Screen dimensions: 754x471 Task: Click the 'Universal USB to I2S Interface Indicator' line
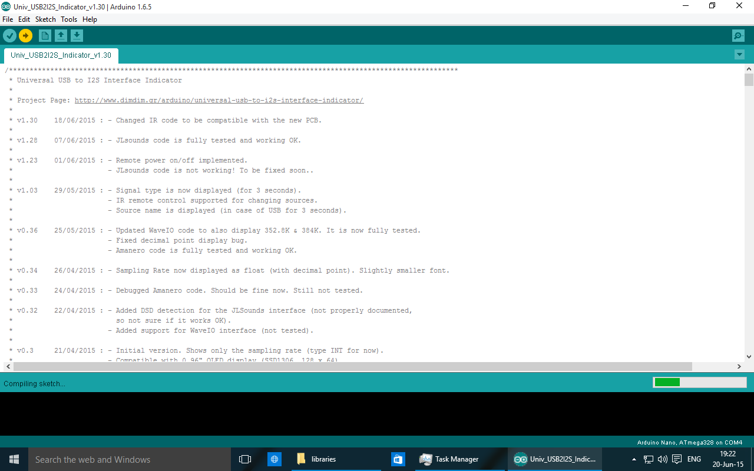coord(100,80)
